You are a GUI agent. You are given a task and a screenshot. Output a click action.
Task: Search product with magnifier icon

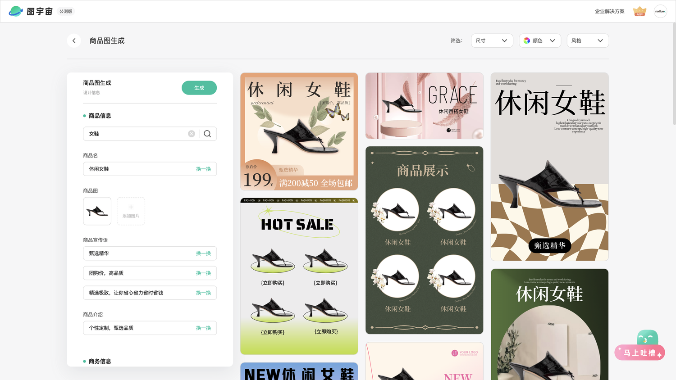click(207, 134)
